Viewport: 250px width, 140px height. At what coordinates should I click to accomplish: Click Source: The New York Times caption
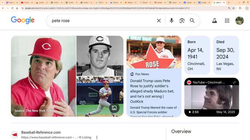(34, 111)
